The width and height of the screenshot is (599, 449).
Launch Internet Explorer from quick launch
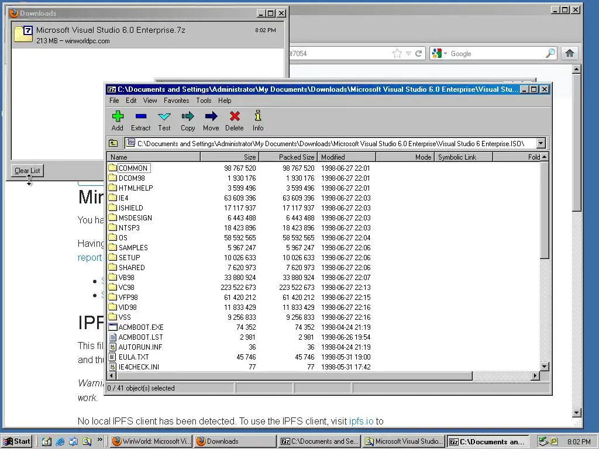(60, 441)
